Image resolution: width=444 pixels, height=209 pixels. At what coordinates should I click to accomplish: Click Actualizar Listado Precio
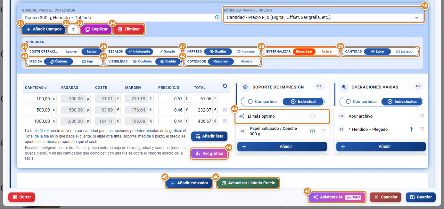[248, 183]
